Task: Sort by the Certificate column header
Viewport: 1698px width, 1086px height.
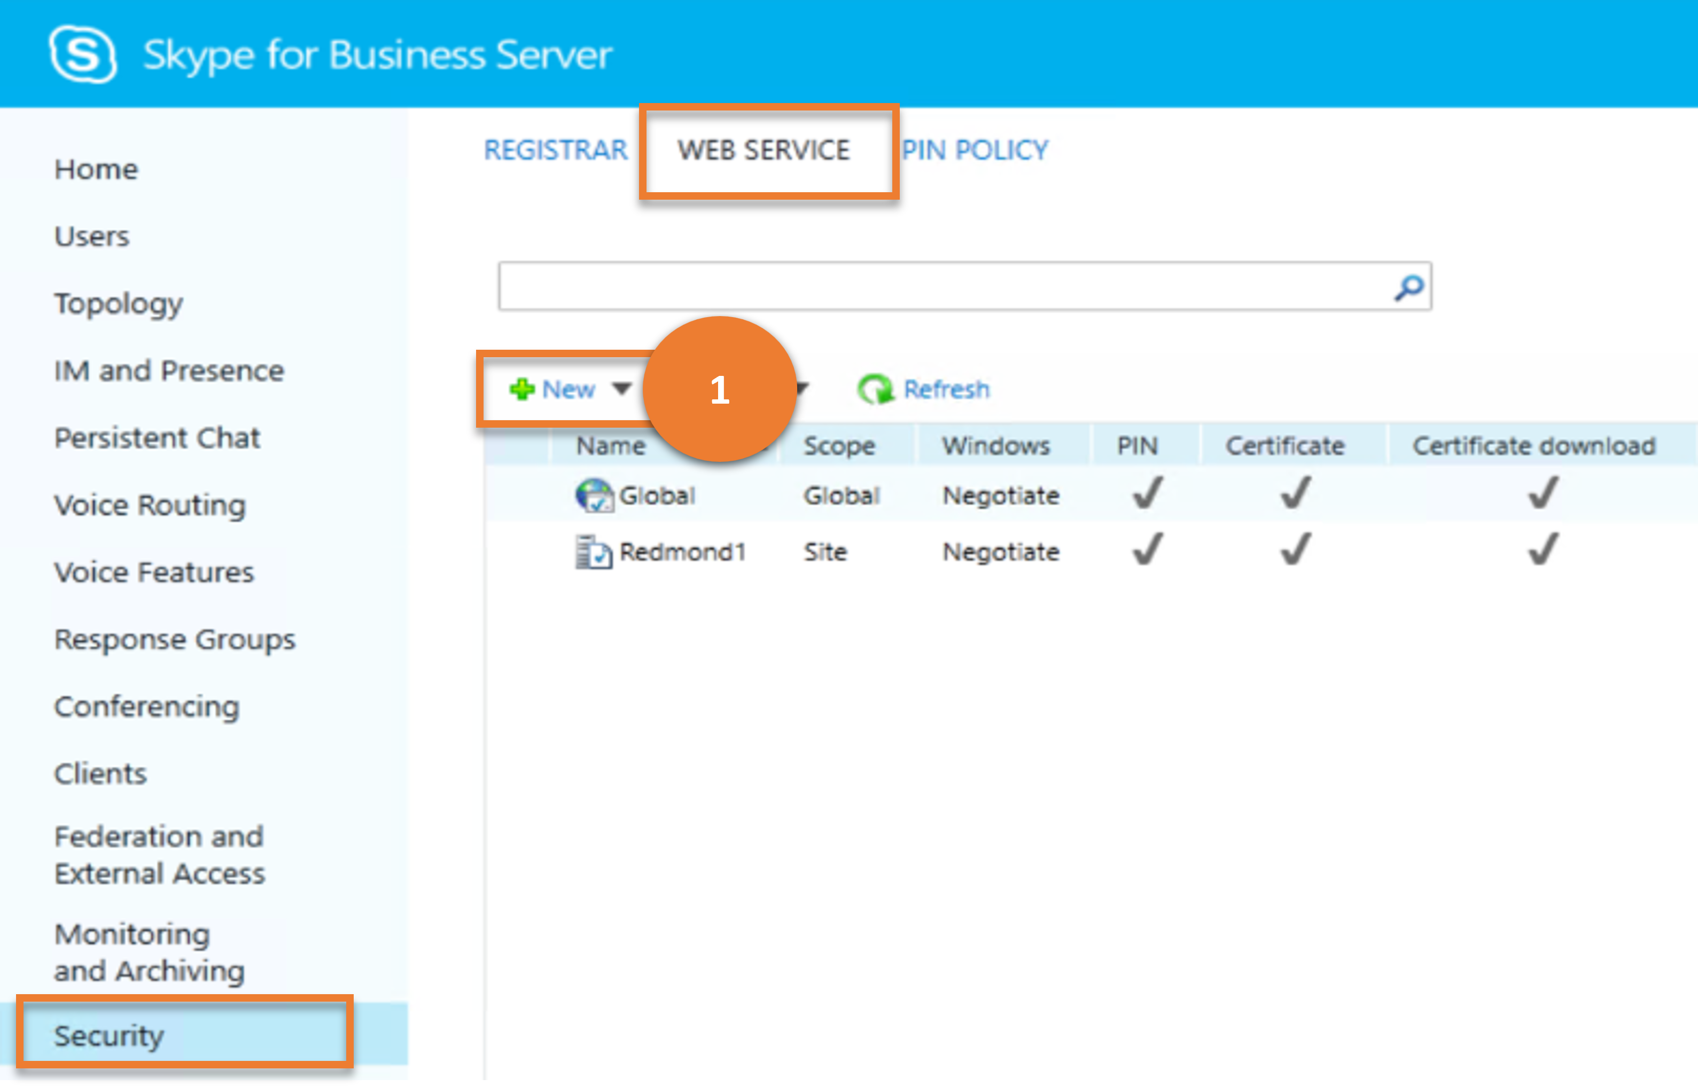Action: point(1285,446)
